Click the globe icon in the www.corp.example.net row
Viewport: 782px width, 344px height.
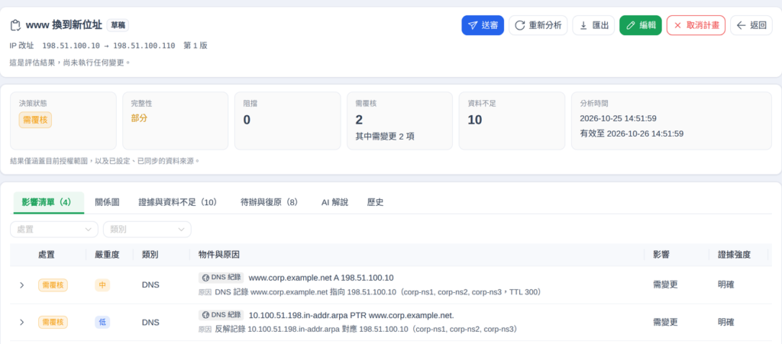[x=205, y=278]
